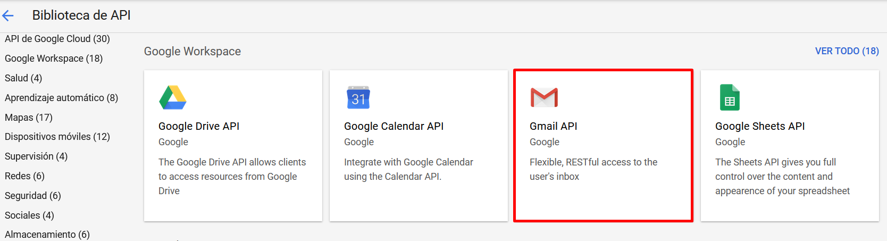
Task: Click the Google Sheets logo icon
Action: click(x=730, y=97)
